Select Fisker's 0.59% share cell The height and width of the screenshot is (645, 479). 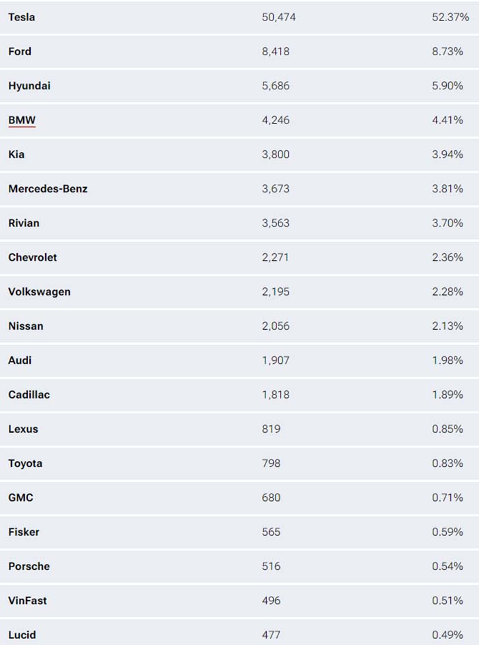pyautogui.click(x=448, y=532)
